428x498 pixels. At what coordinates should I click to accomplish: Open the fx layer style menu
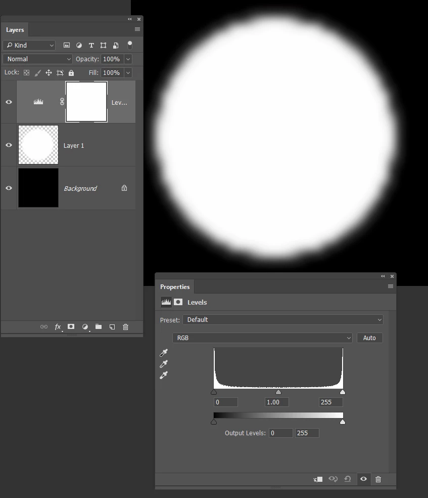[x=58, y=327]
